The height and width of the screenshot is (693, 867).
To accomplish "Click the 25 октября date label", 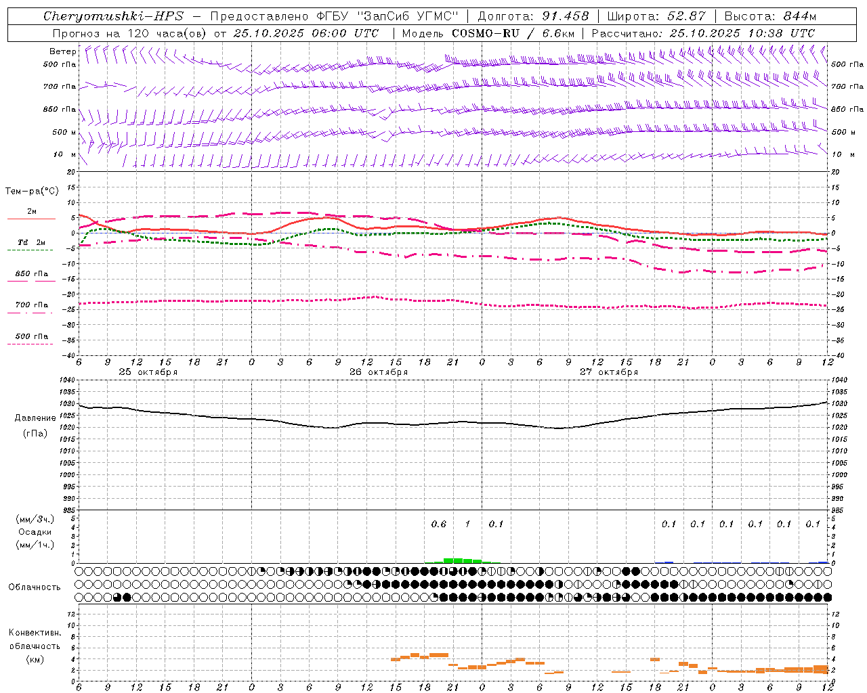I will [x=148, y=372].
